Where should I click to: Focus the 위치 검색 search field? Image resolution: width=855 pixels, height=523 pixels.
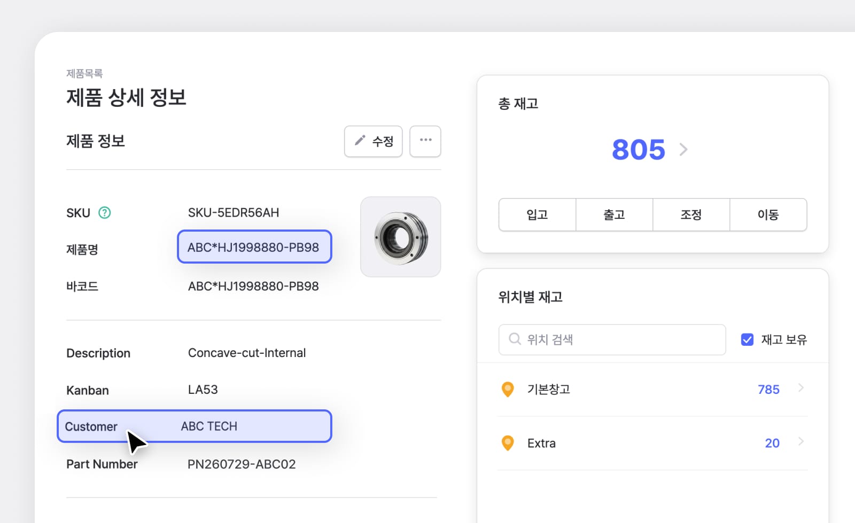[612, 339]
